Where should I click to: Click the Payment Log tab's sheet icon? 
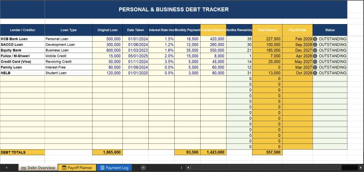click(102, 168)
